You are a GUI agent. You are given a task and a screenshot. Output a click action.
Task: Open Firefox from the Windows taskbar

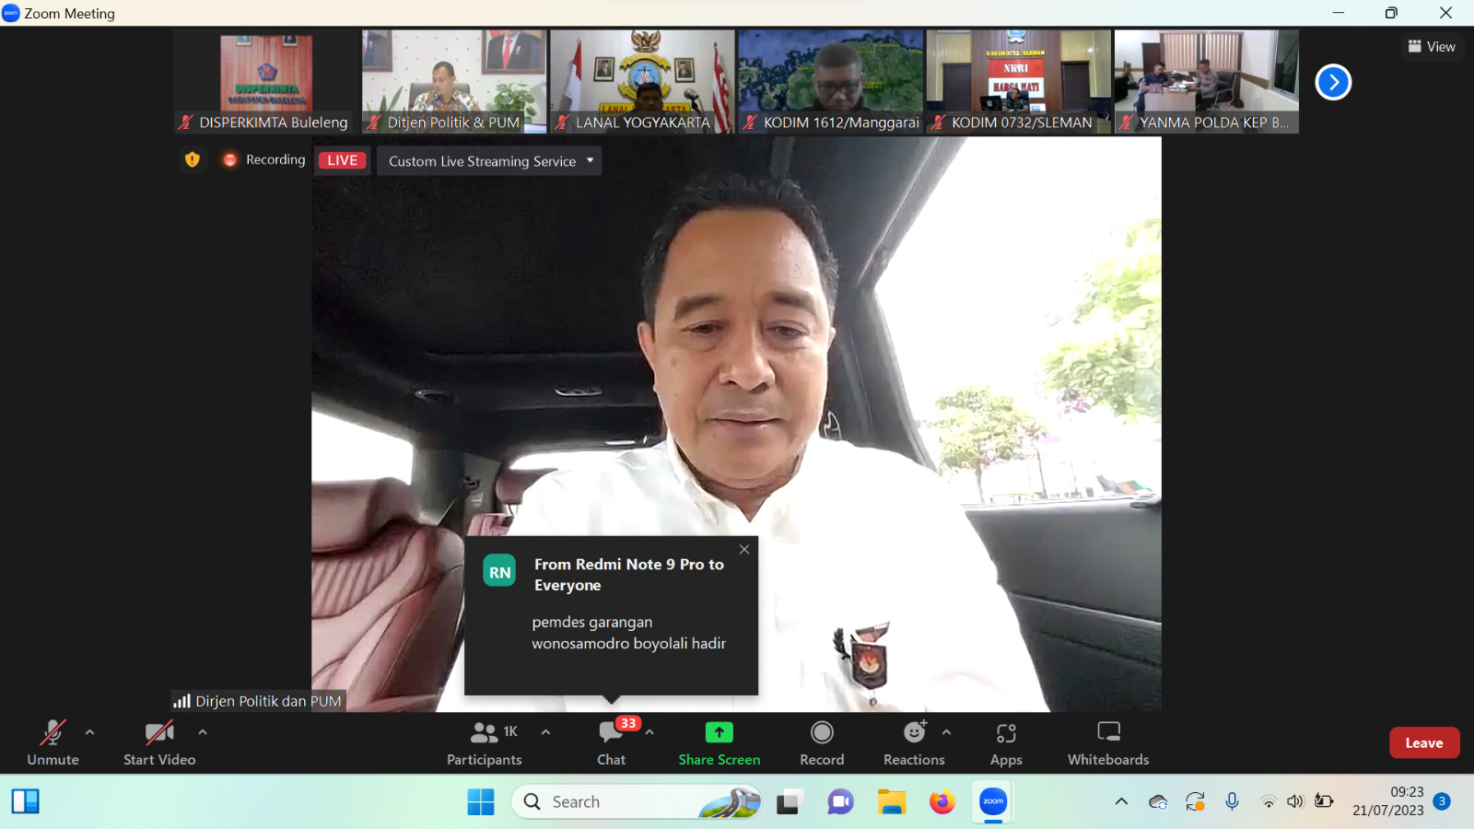[x=942, y=802]
